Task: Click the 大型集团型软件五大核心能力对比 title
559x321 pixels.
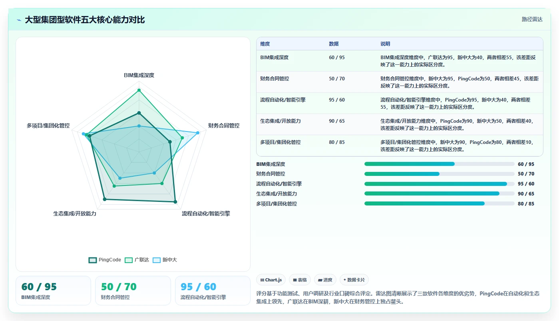Action: (85, 20)
